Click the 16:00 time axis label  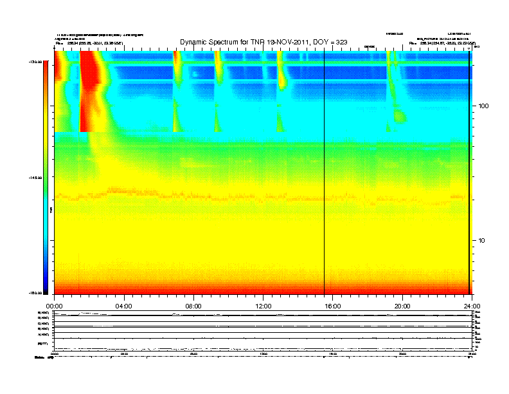333,306
